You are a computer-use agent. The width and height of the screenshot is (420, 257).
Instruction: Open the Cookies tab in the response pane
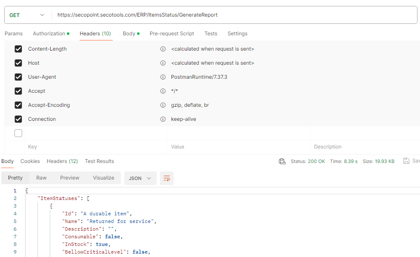tap(30, 161)
